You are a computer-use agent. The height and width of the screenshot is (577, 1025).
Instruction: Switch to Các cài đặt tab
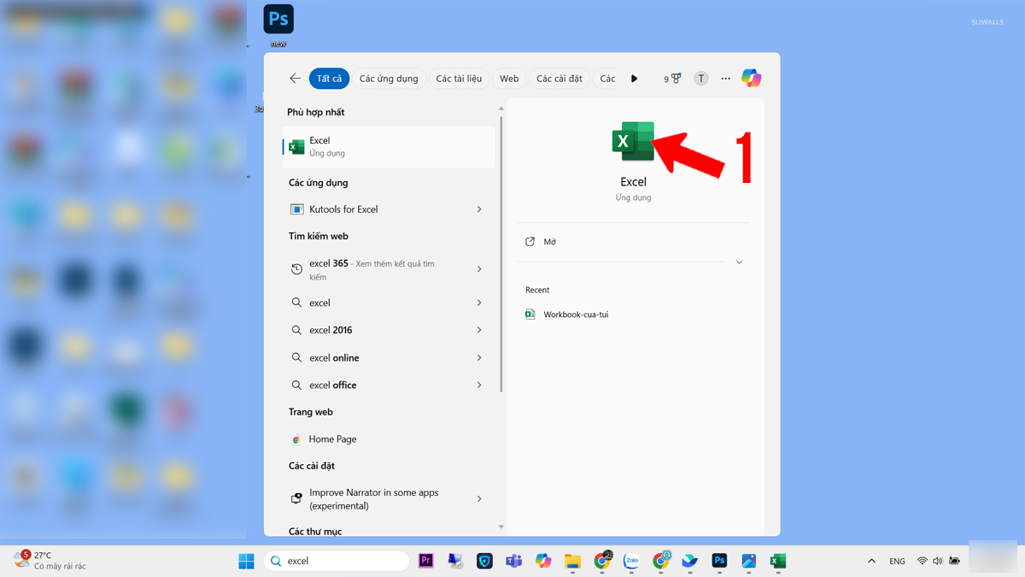tap(559, 79)
